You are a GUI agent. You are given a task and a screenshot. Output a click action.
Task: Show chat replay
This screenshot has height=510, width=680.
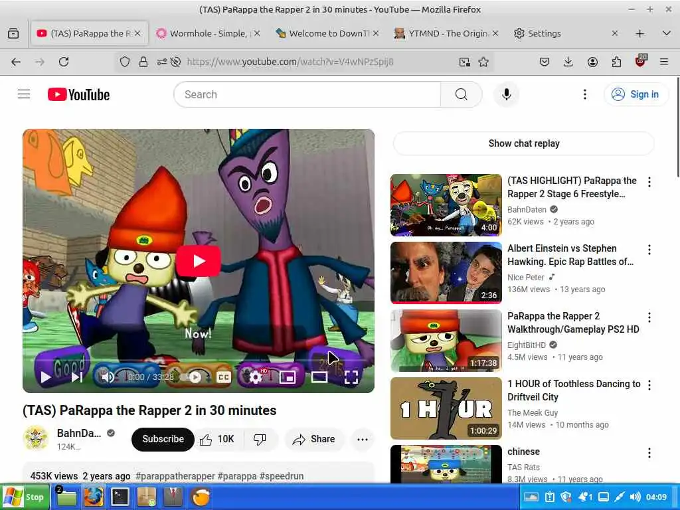[523, 143]
